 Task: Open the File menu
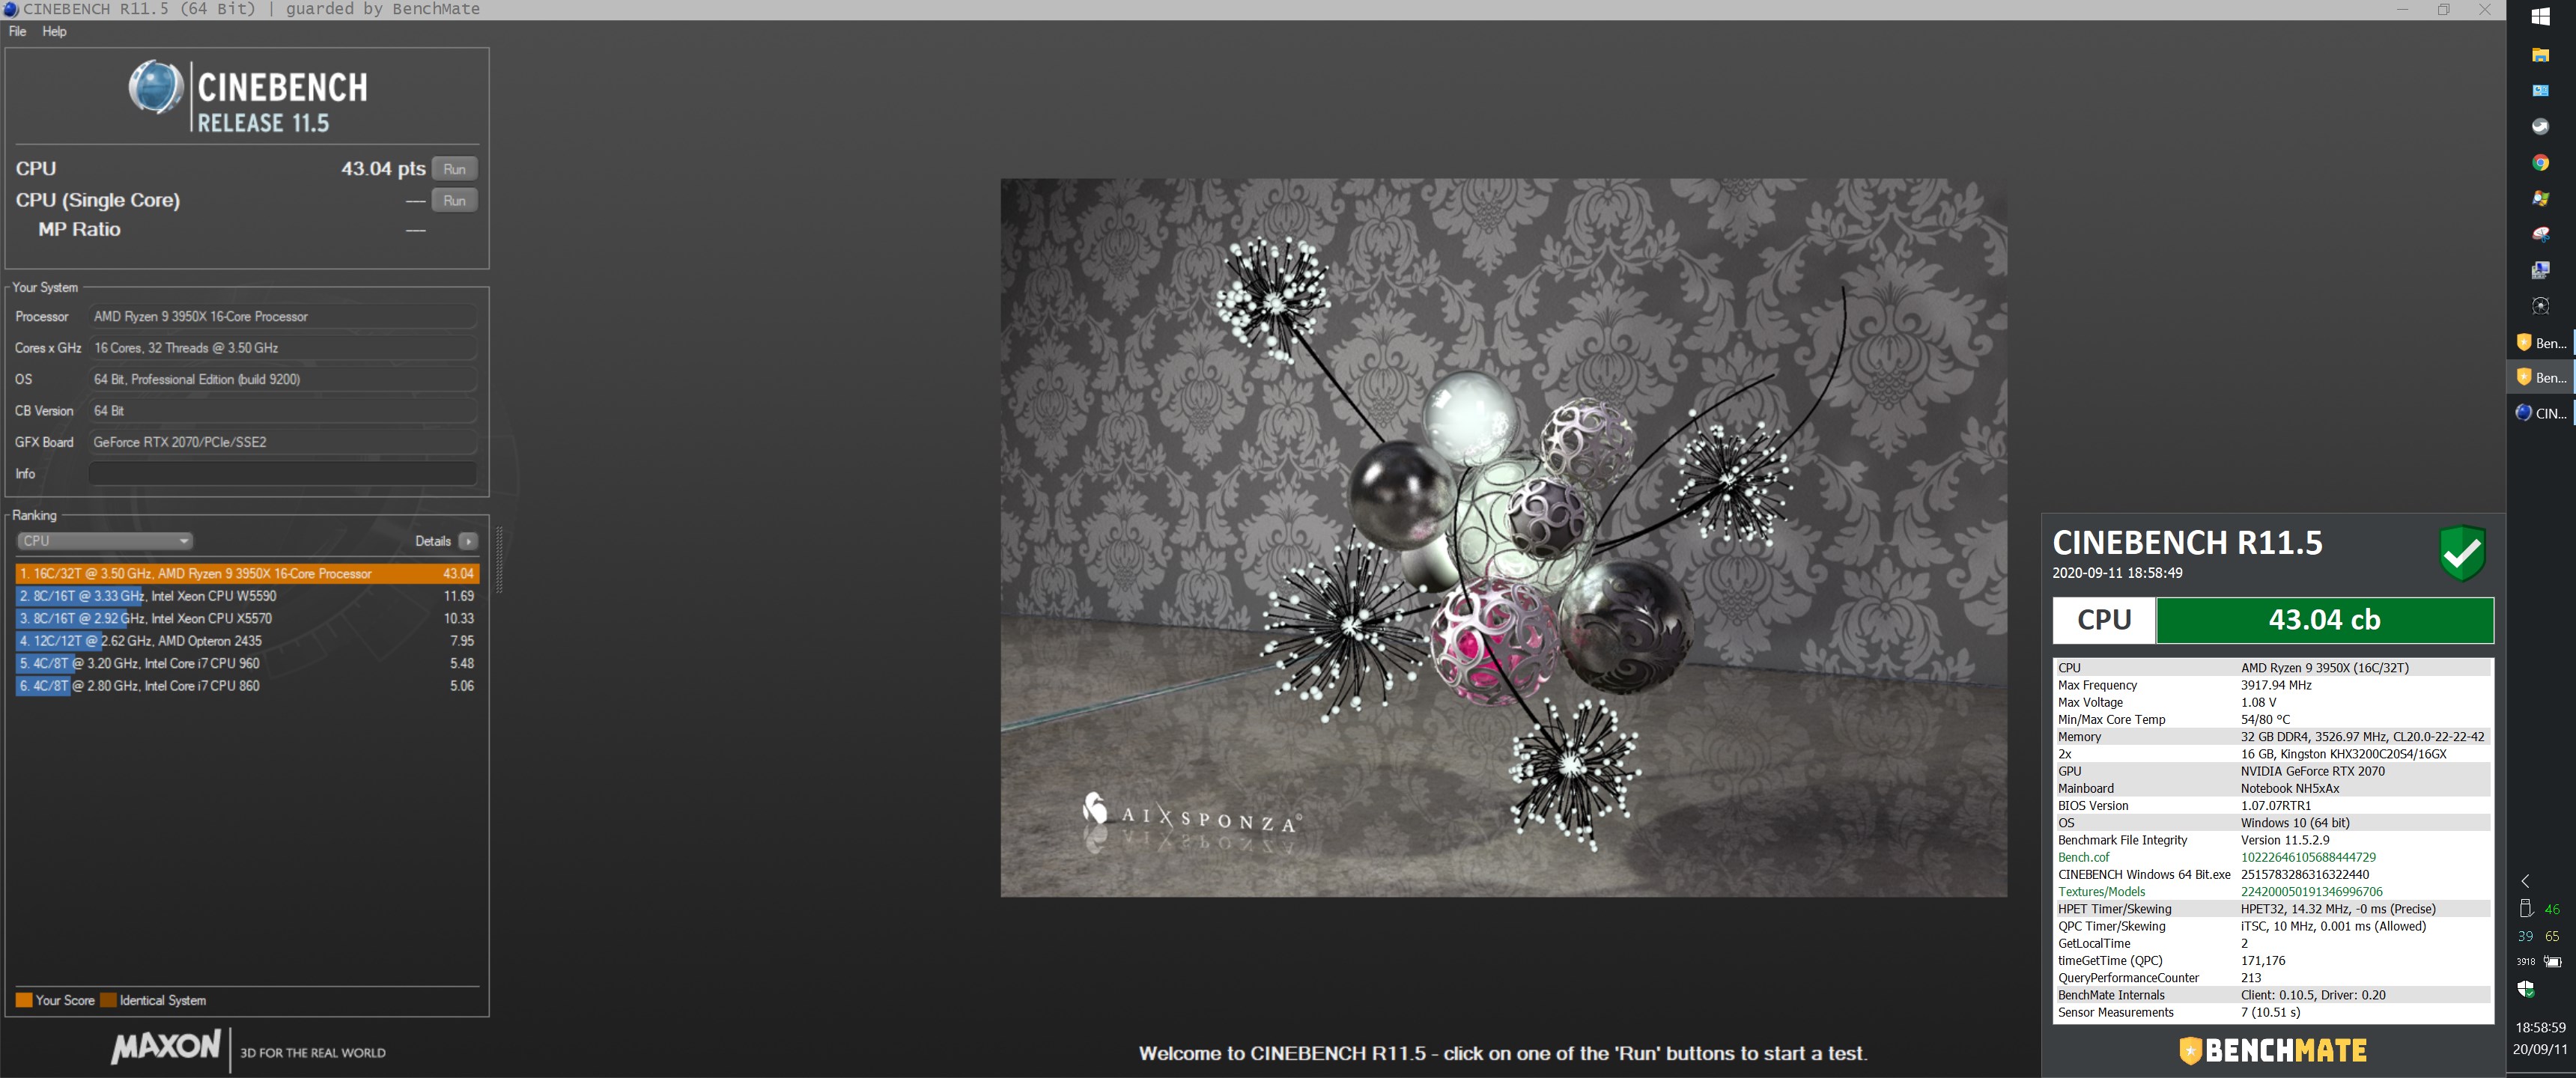pos(17,31)
